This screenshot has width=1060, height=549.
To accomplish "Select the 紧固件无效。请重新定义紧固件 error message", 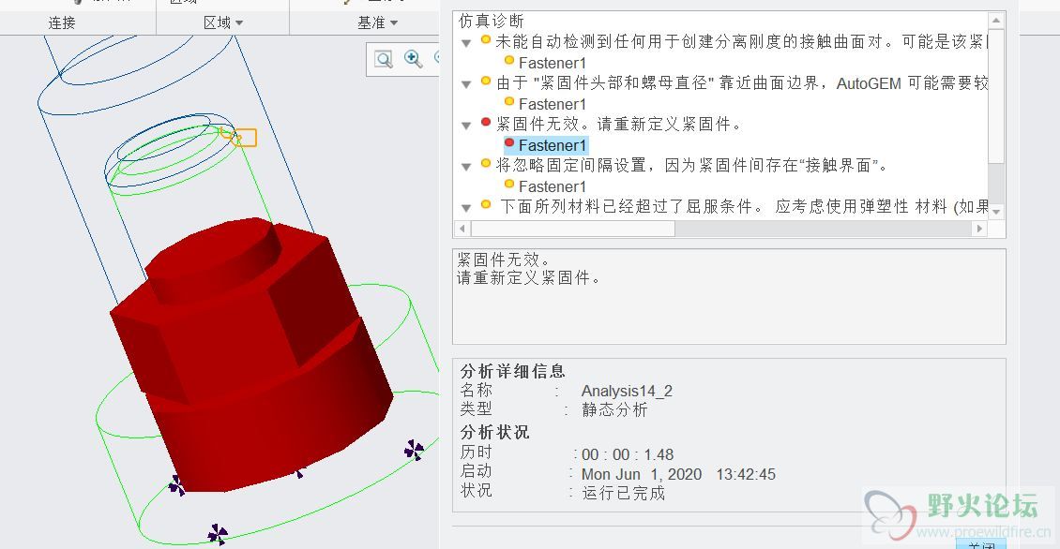I will 619,125.
